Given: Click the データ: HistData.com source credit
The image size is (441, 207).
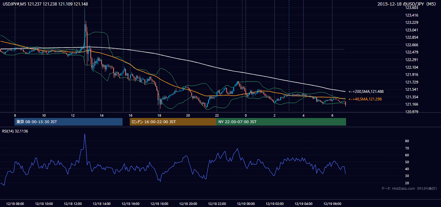Looking at the screenshot, I should [x=409, y=188].
